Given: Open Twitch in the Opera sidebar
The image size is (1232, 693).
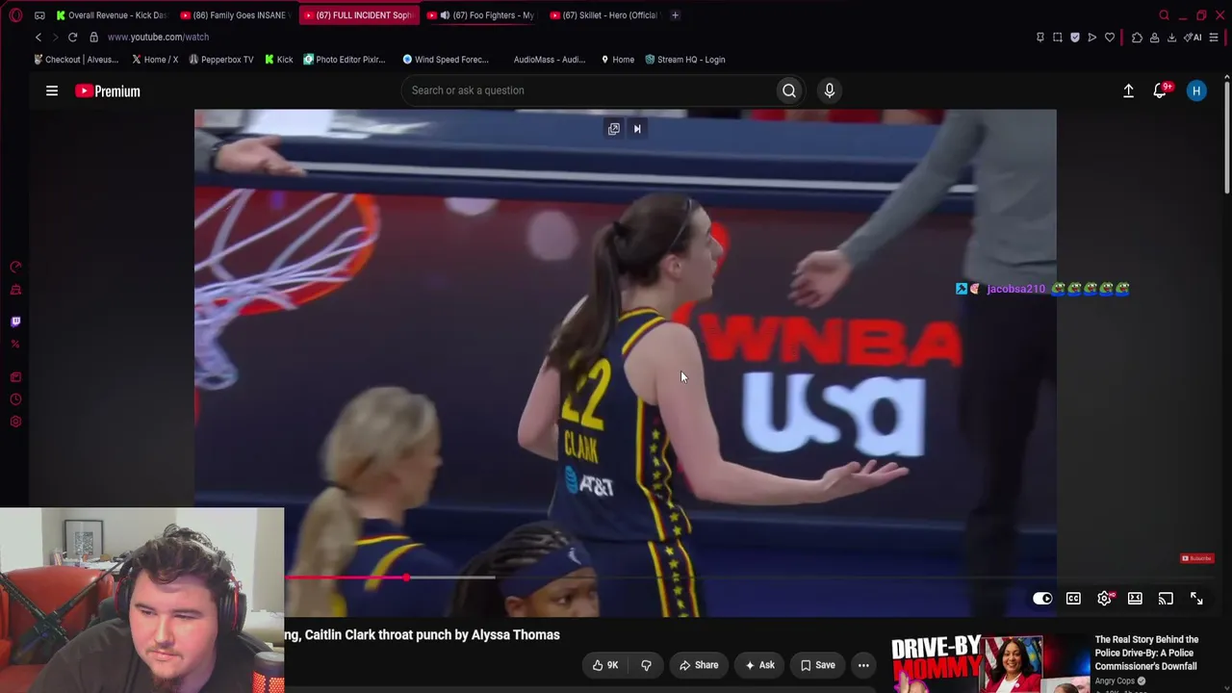Looking at the screenshot, I should [15, 321].
